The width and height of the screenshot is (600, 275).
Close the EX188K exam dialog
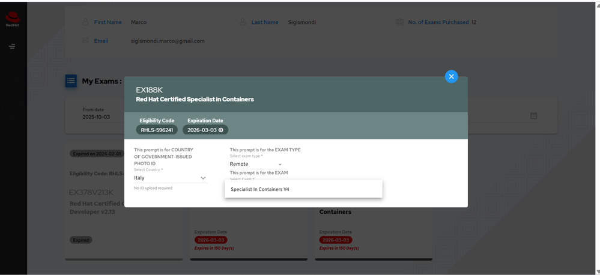tap(452, 77)
